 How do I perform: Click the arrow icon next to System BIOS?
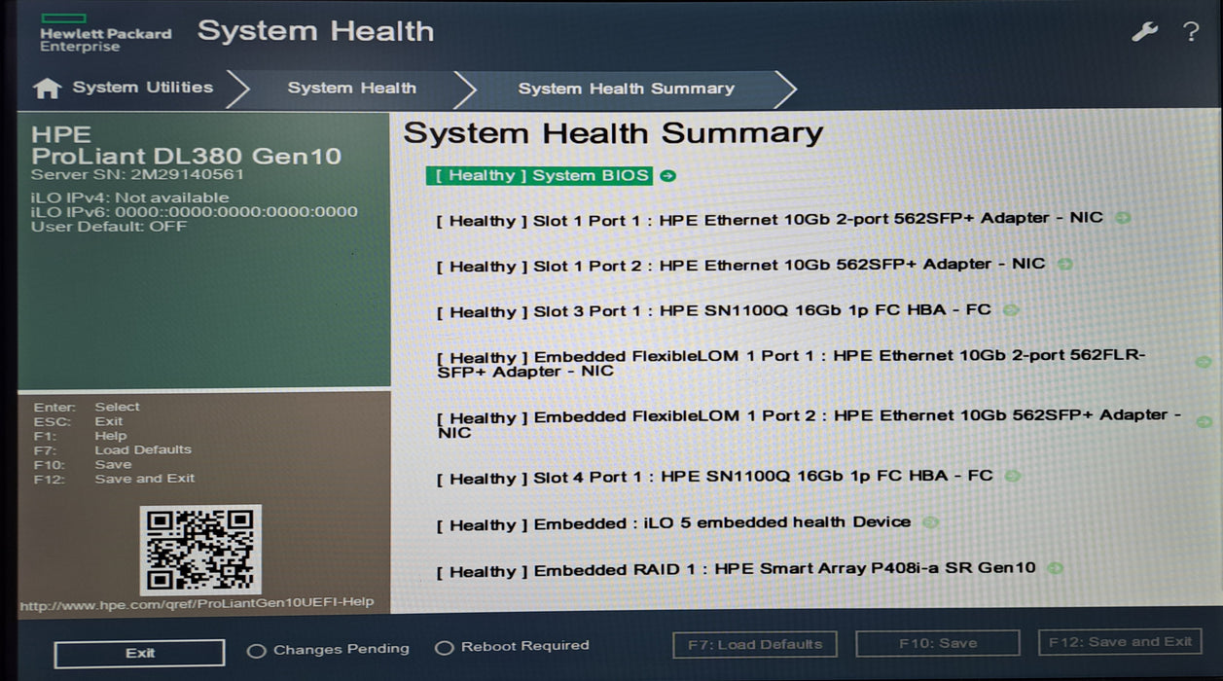(667, 176)
